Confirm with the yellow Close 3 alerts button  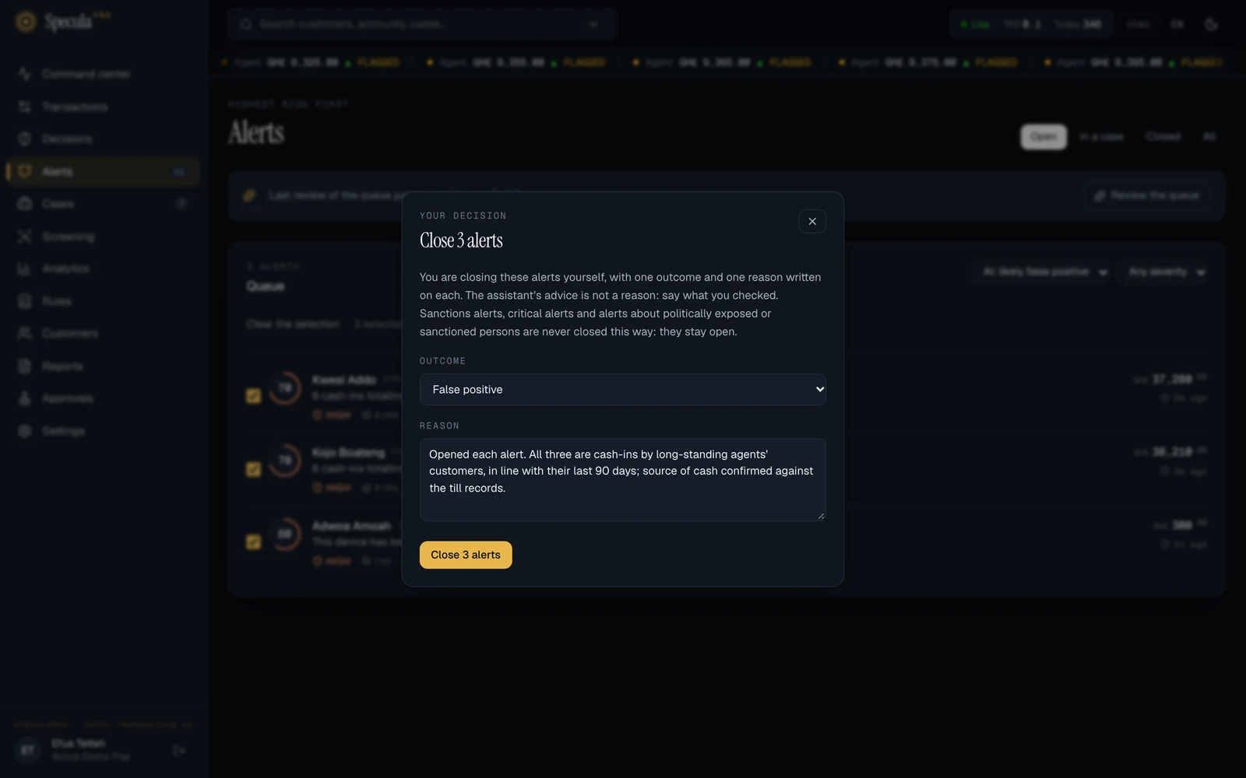pyautogui.click(x=466, y=555)
